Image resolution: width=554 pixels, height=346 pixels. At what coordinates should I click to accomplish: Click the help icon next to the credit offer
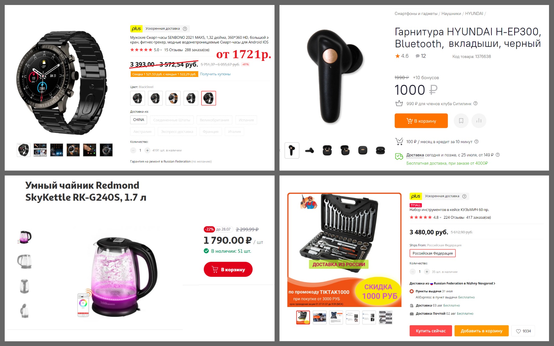tap(476, 142)
